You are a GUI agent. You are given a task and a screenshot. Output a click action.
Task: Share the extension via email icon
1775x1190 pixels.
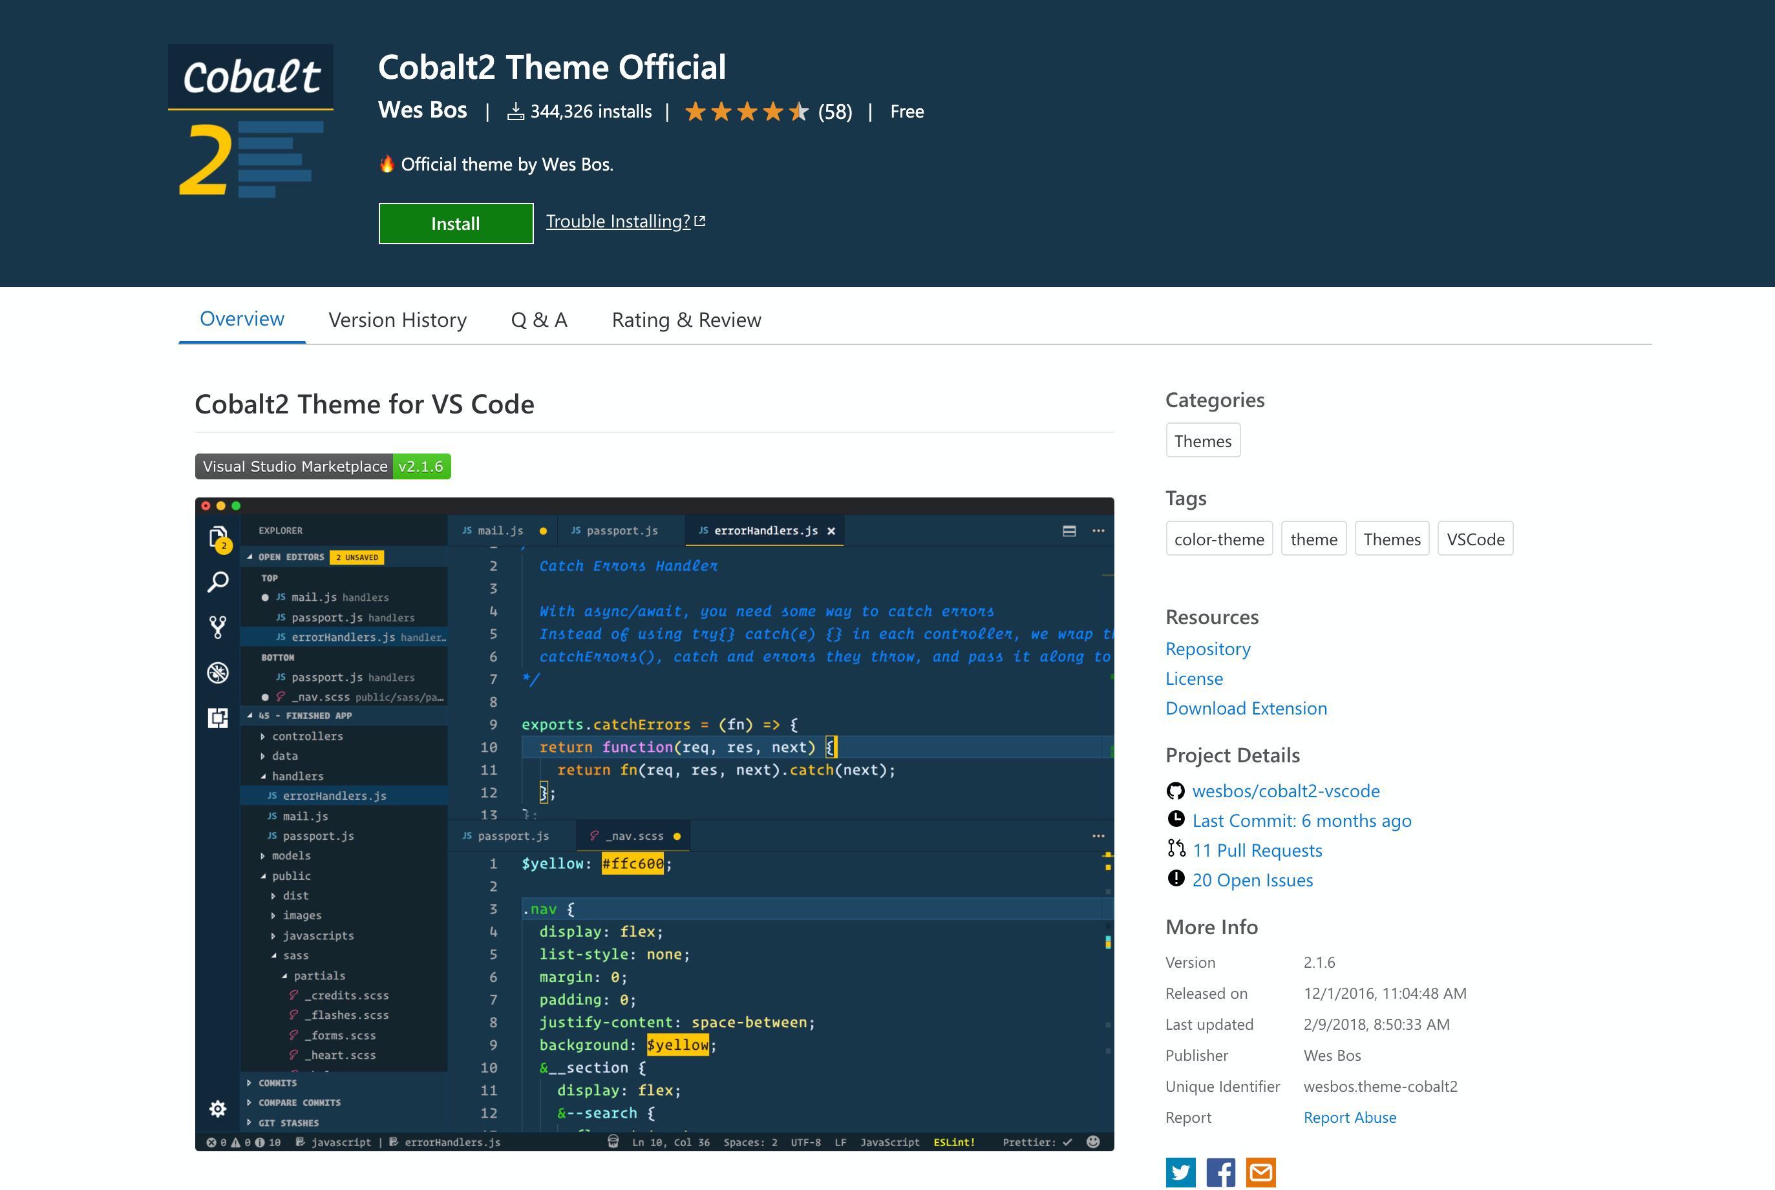[1260, 1173]
